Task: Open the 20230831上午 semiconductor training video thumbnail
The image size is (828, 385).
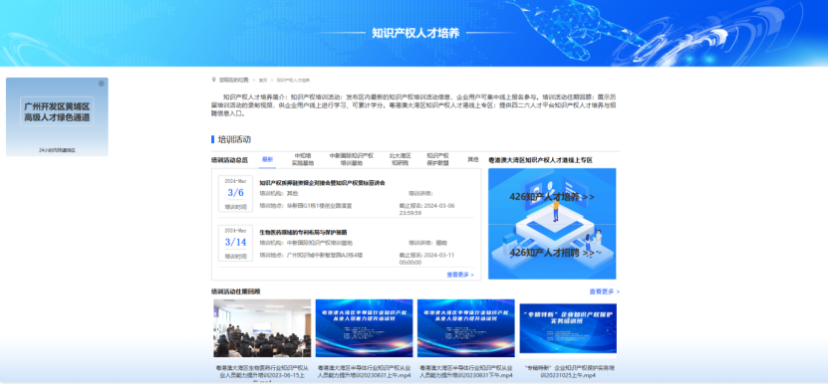Action: click(x=365, y=328)
